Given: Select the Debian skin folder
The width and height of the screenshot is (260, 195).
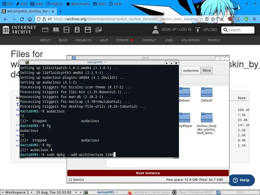Looking at the screenshot, I should (x=184, y=94).
